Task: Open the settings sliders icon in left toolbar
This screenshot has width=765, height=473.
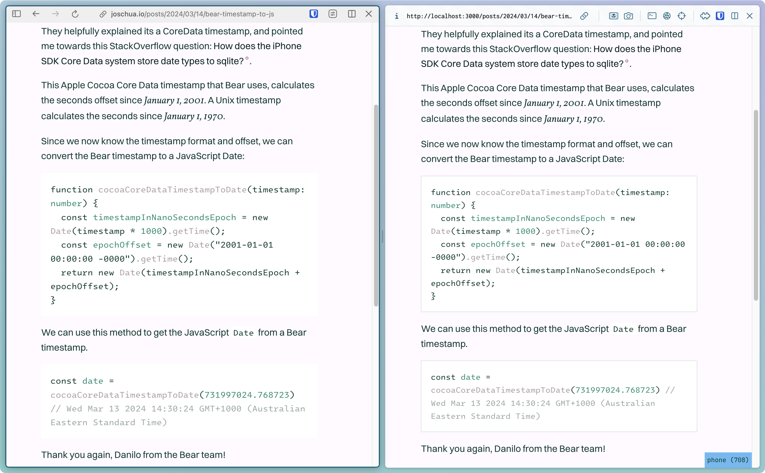Action: tap(333, 14)
